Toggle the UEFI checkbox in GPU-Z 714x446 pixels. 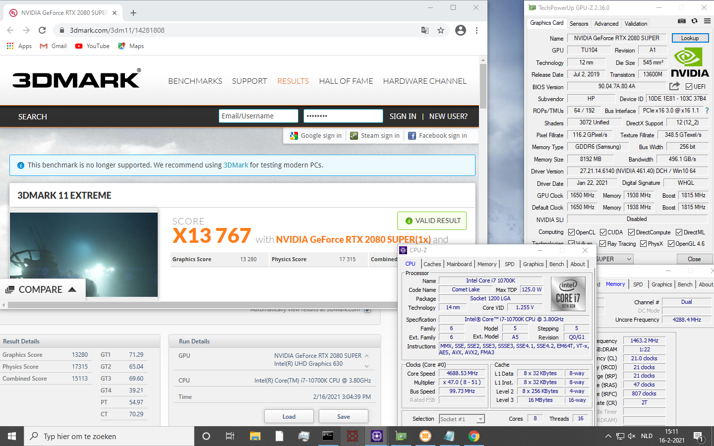689,86
